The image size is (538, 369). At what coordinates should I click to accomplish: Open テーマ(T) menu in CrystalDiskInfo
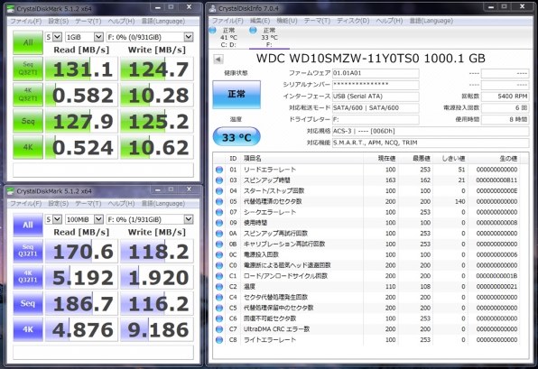pos(317,21)
